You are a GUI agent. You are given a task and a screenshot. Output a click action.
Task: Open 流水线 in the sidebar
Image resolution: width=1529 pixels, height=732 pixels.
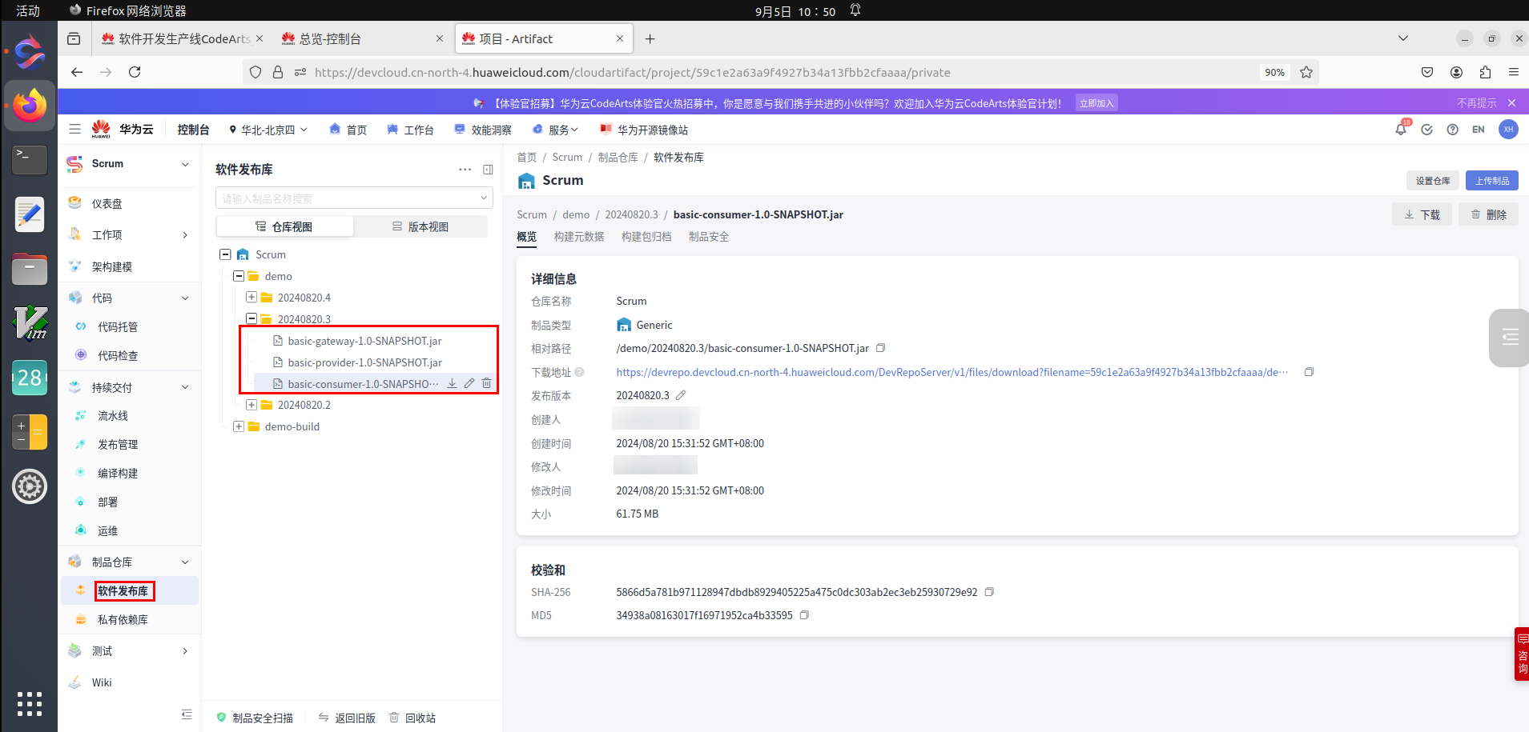pyautogui.click(x=113, y=416)
